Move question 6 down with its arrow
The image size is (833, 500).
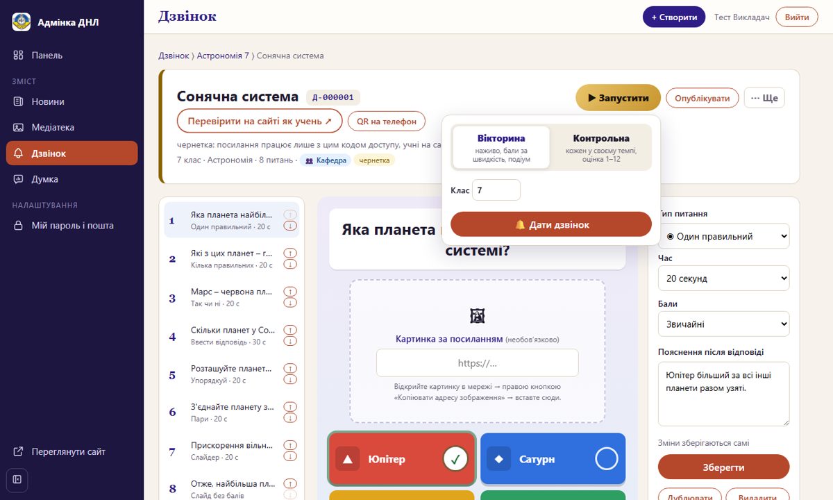pyautogui.click(x=290, y=417)
